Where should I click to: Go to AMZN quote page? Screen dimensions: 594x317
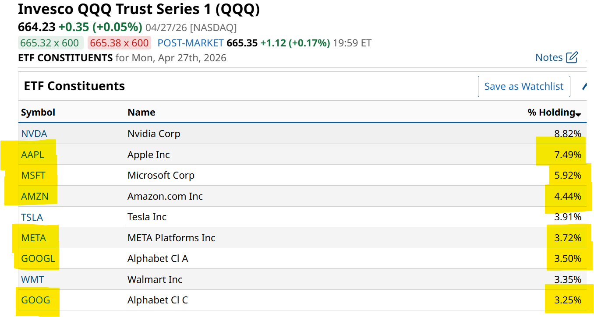pos(35,196)
